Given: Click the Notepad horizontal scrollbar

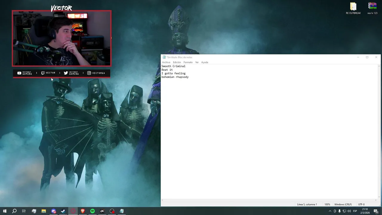Looking at the screenshot, I should tap(269, 200).
